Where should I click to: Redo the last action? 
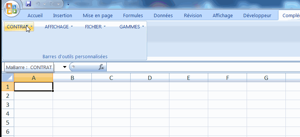[51, 4]
